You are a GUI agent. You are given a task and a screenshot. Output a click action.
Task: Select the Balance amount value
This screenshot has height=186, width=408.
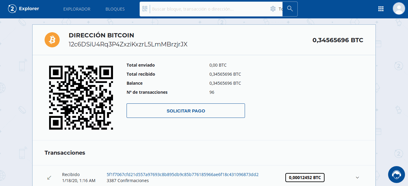(x=225, y=83)
